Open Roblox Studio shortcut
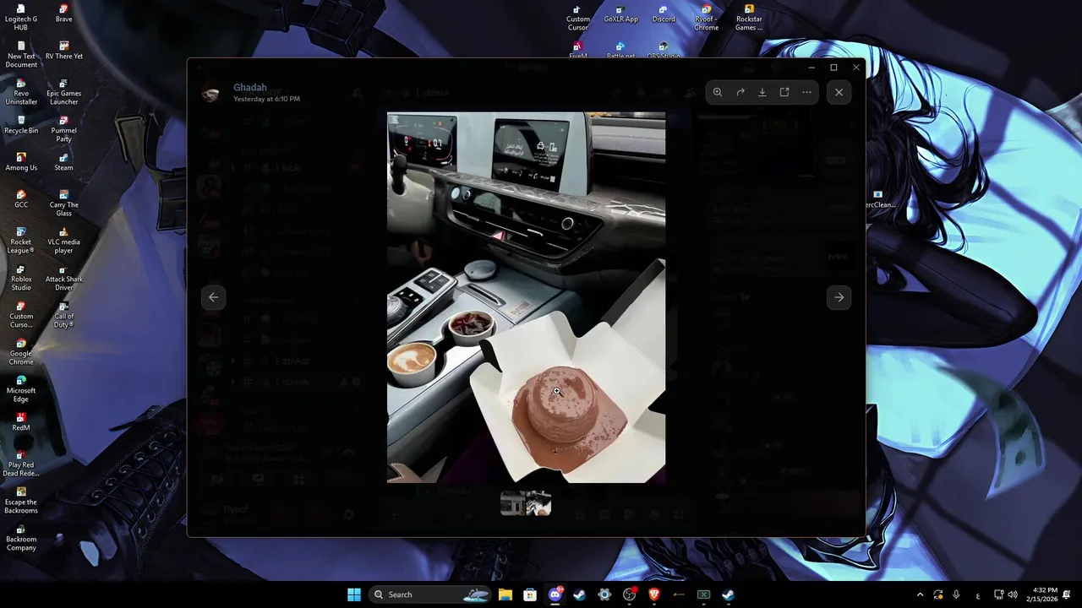 pos(21,278)
